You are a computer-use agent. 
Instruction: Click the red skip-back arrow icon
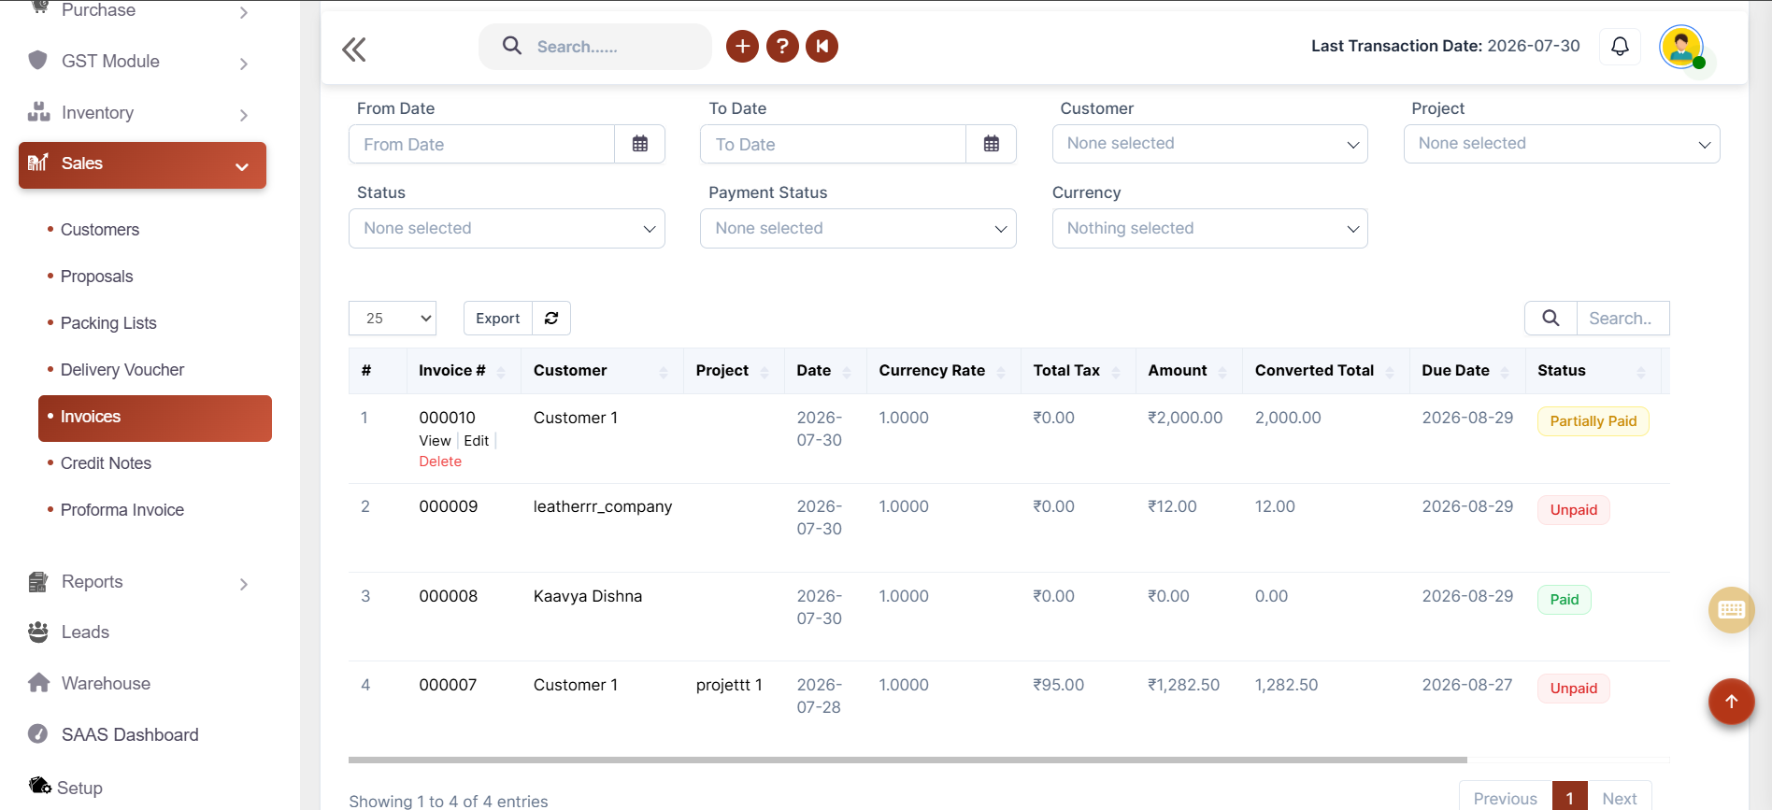[822, 46]
